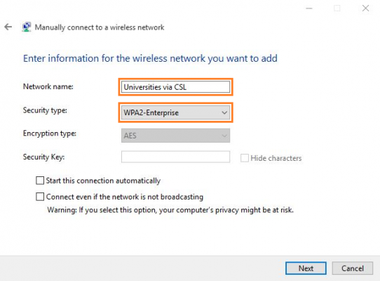The width and height of the screenshot is (380, 281).
Task: Click the Security type chevron arrow
Action: (x=224, y=112)
